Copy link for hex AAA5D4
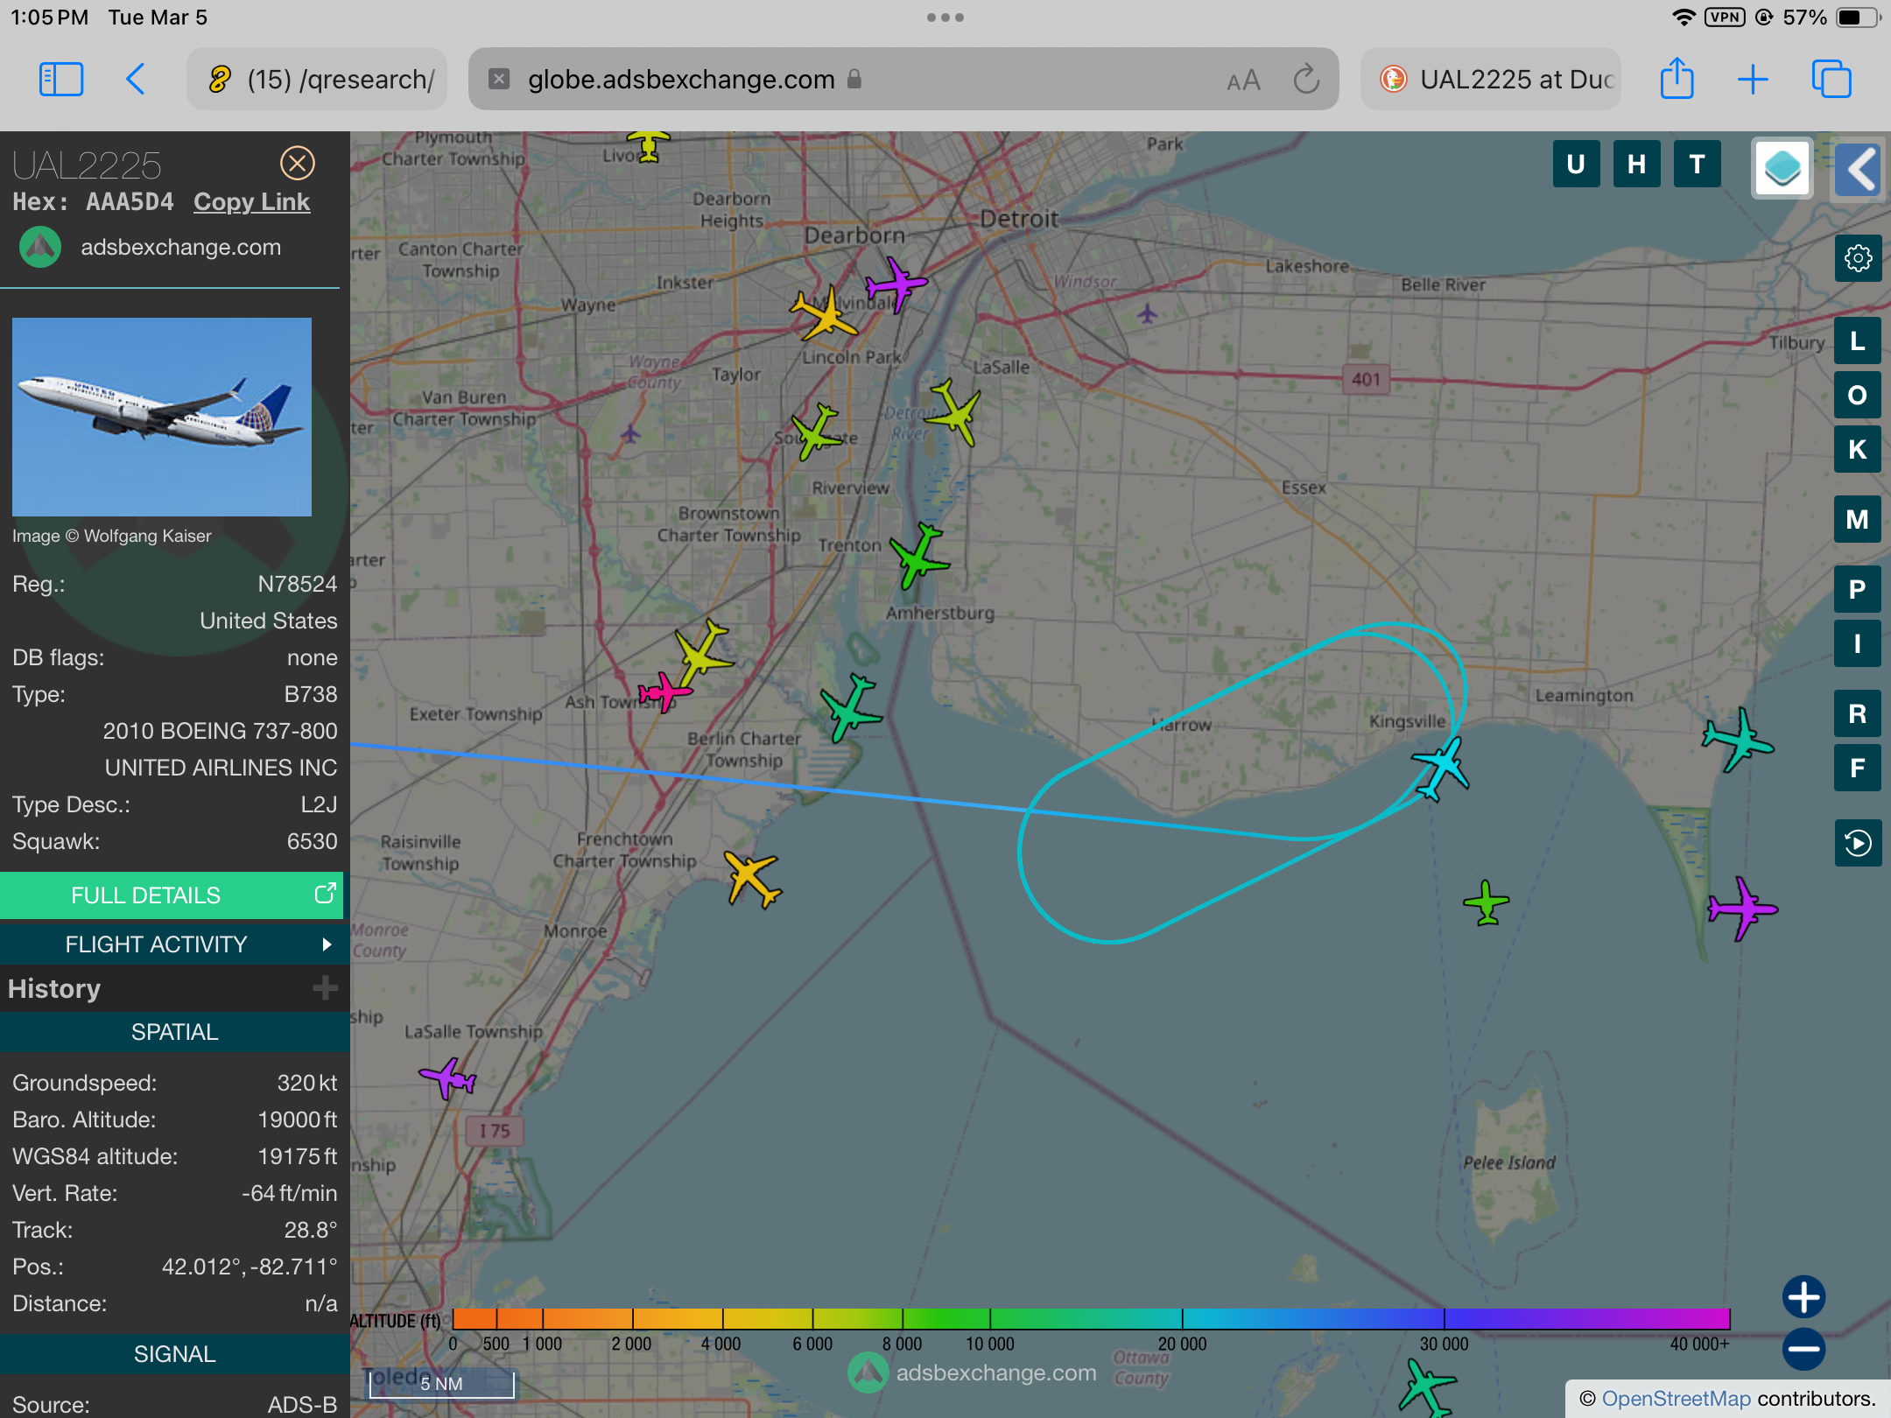1891x1418 pixels. click(x=251, y=202)
